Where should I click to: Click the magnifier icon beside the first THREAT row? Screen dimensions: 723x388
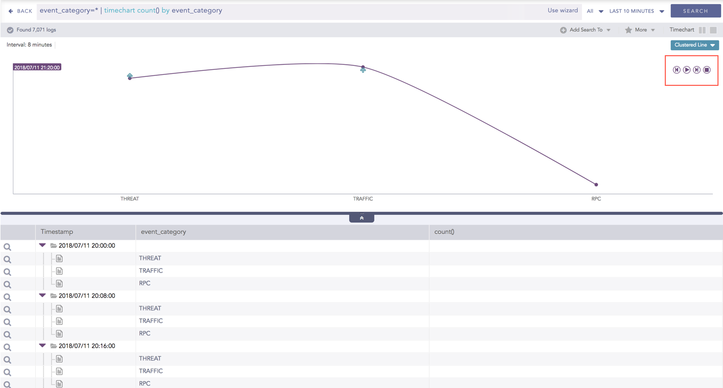coord(8,260)
